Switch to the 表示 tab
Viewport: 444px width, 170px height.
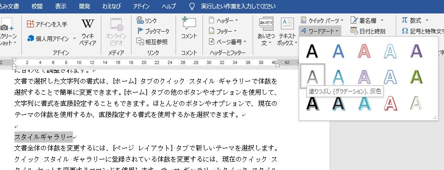click(x=60, y=6)
